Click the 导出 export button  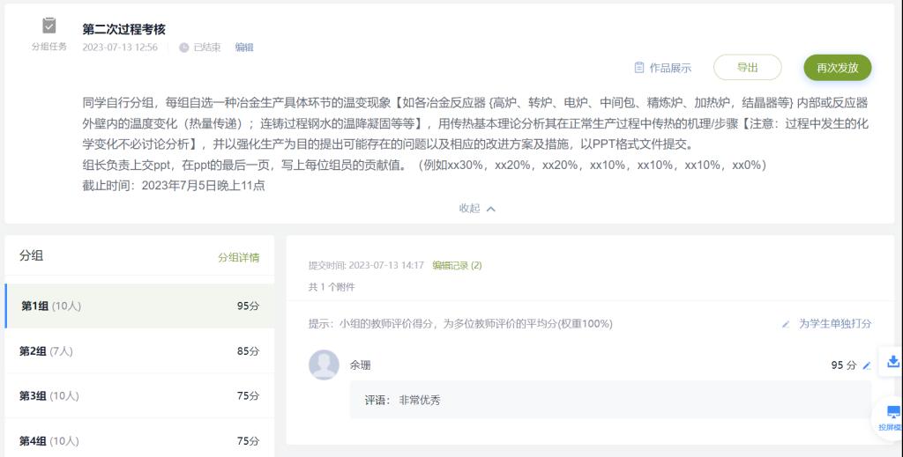point(747,67)
